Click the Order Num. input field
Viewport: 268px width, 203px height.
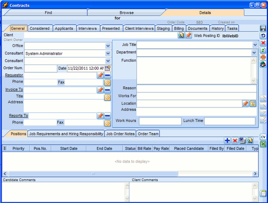tap(41, 68)
